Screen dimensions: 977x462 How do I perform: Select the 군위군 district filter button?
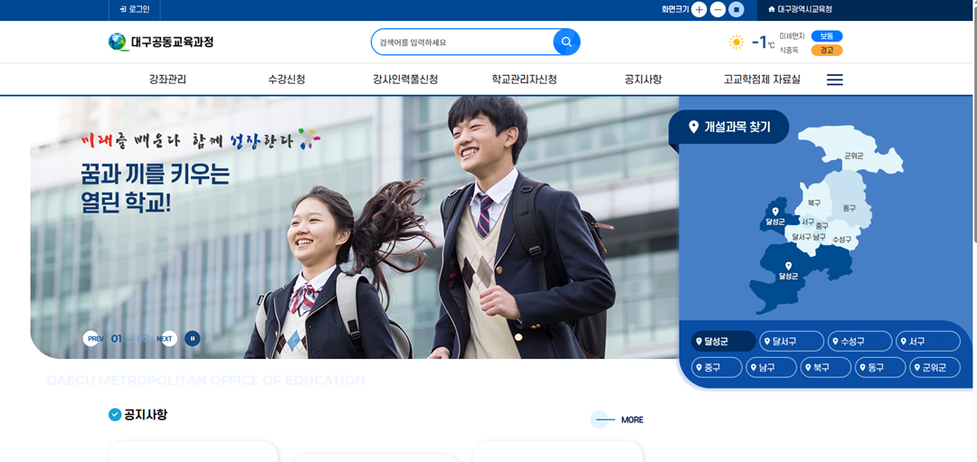point(934,367)
